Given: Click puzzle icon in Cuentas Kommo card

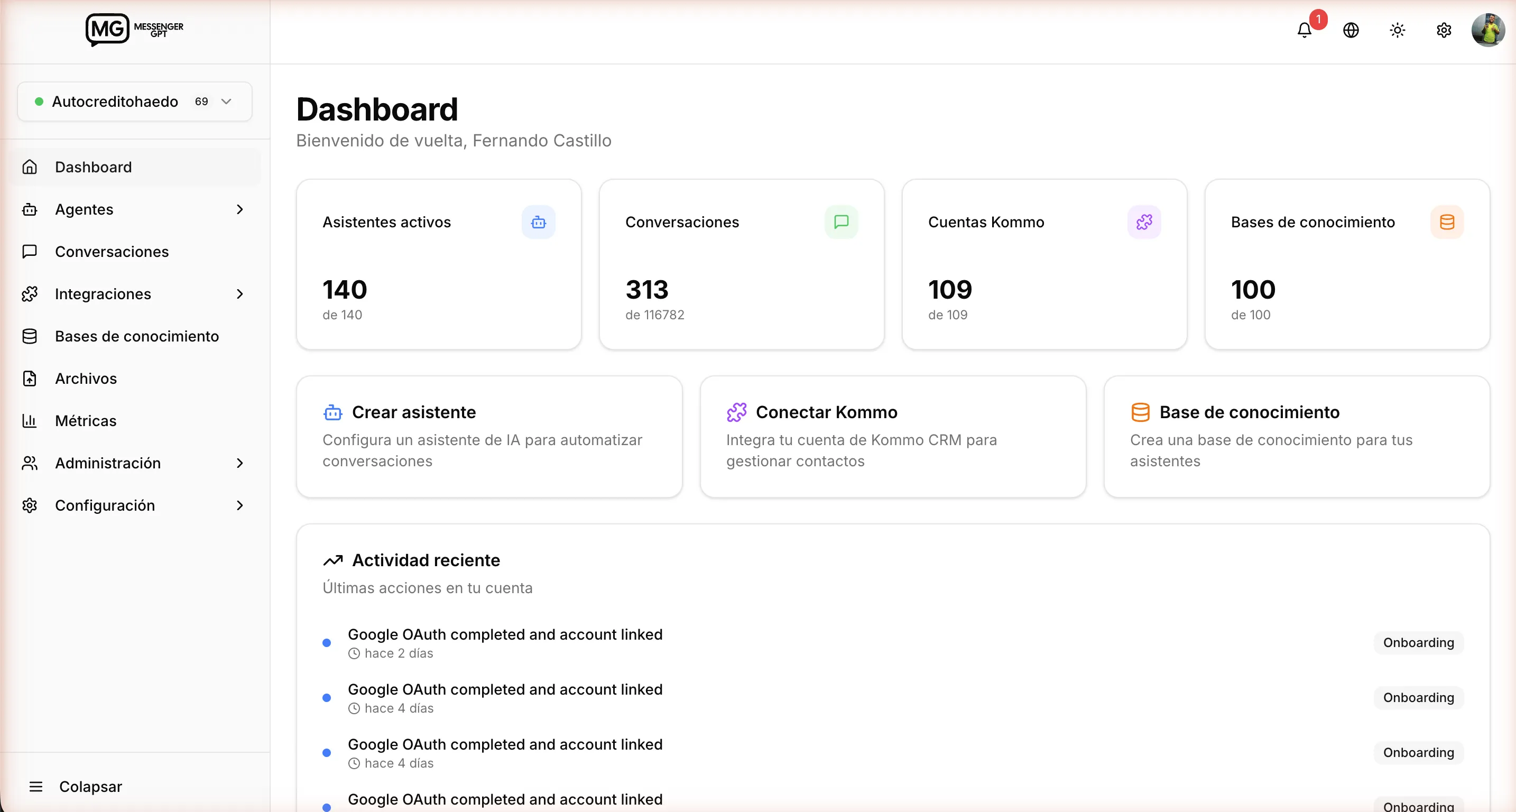Looking at the screenshot, I should click(x=1143, y=223).
